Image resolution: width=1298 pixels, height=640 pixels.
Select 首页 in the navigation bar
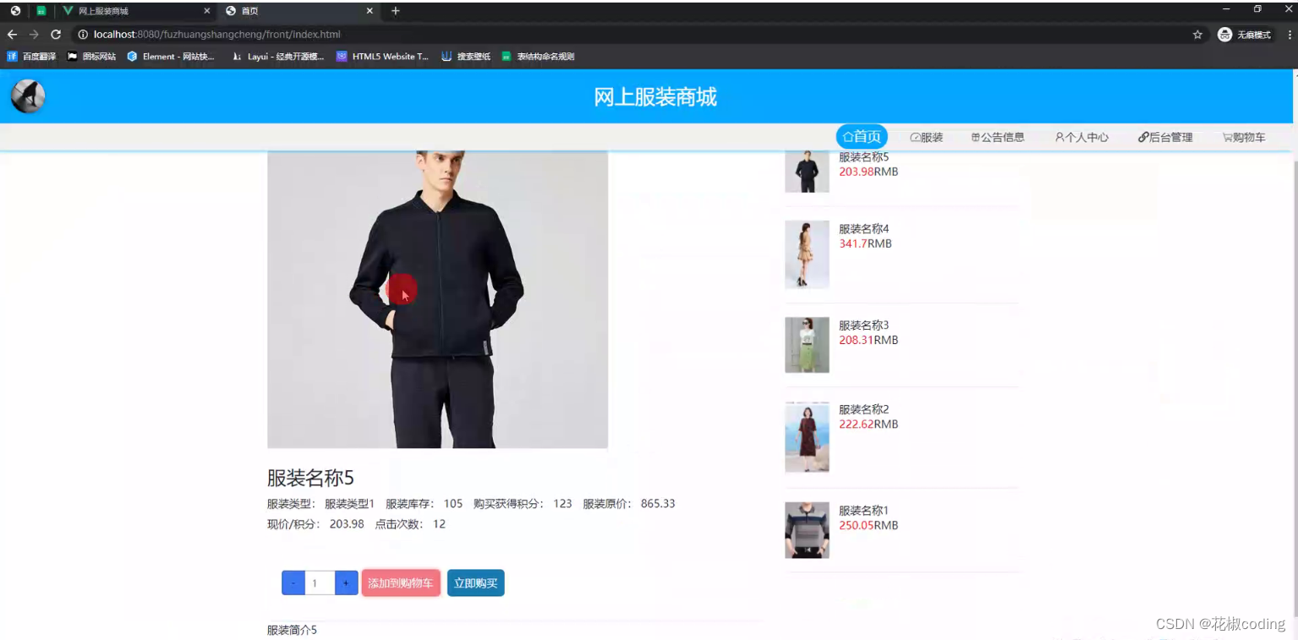862,136
